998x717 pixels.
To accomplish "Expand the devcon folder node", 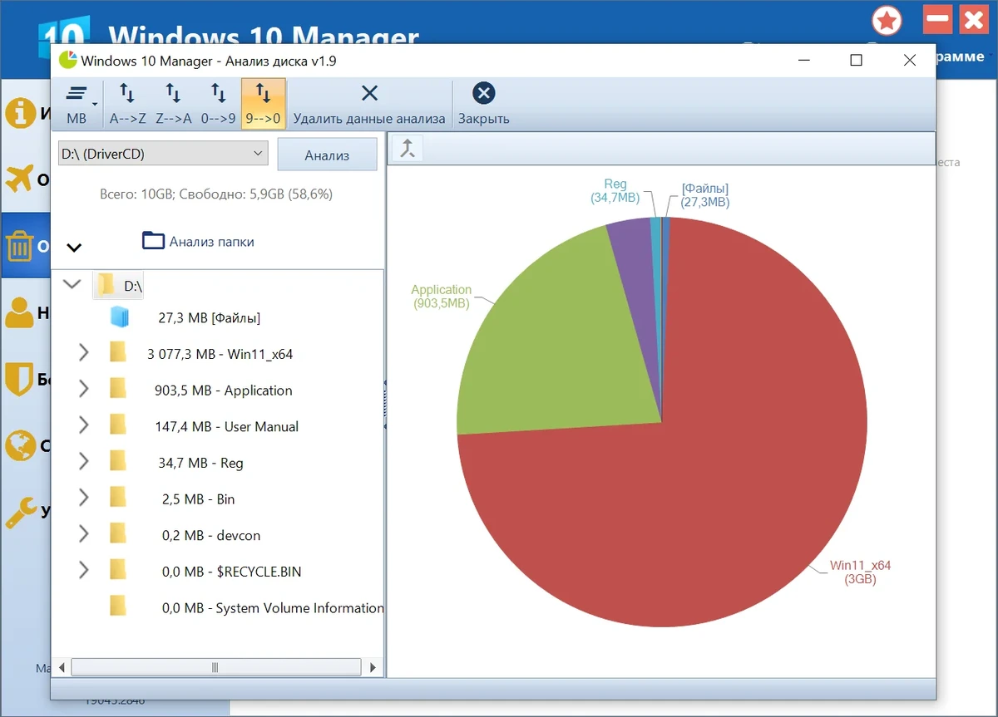I will [x=83, y=533].
